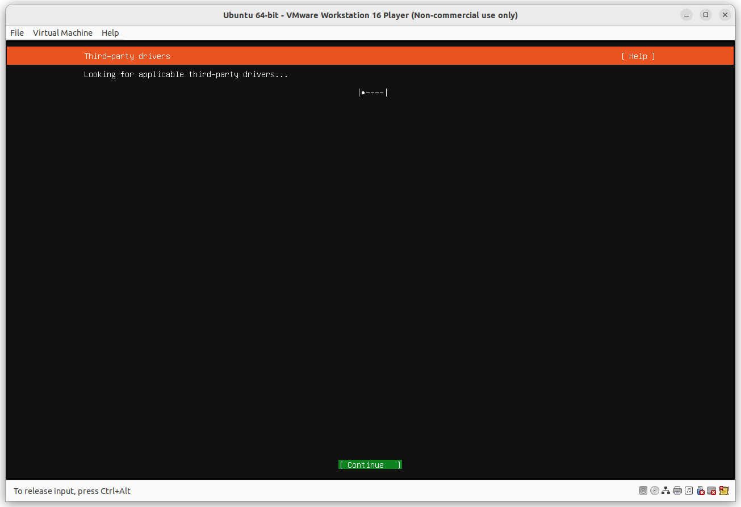Select the Continue button in the installer
Screen dimensions: 741x507
(370, 464)
